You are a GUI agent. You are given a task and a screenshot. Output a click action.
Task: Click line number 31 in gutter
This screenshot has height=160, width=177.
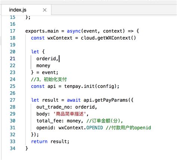point(13,128)
